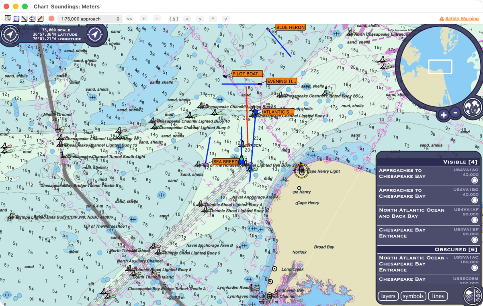This screenshot has height=306, width=483.
Task: Click the [ Δ ] center-on-vessel button
Action: [x=174, y=19]
